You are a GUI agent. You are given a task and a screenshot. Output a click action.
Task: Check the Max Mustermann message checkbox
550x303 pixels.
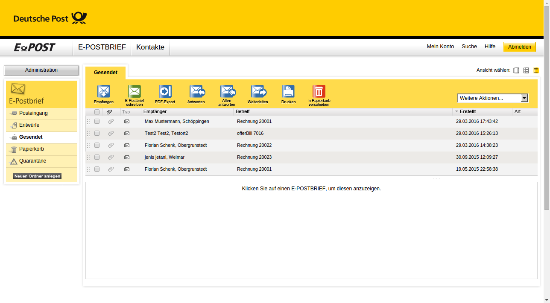point(97,121)
